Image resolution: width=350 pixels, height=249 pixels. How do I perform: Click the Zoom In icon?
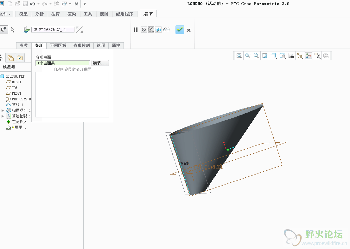(248, 56)
